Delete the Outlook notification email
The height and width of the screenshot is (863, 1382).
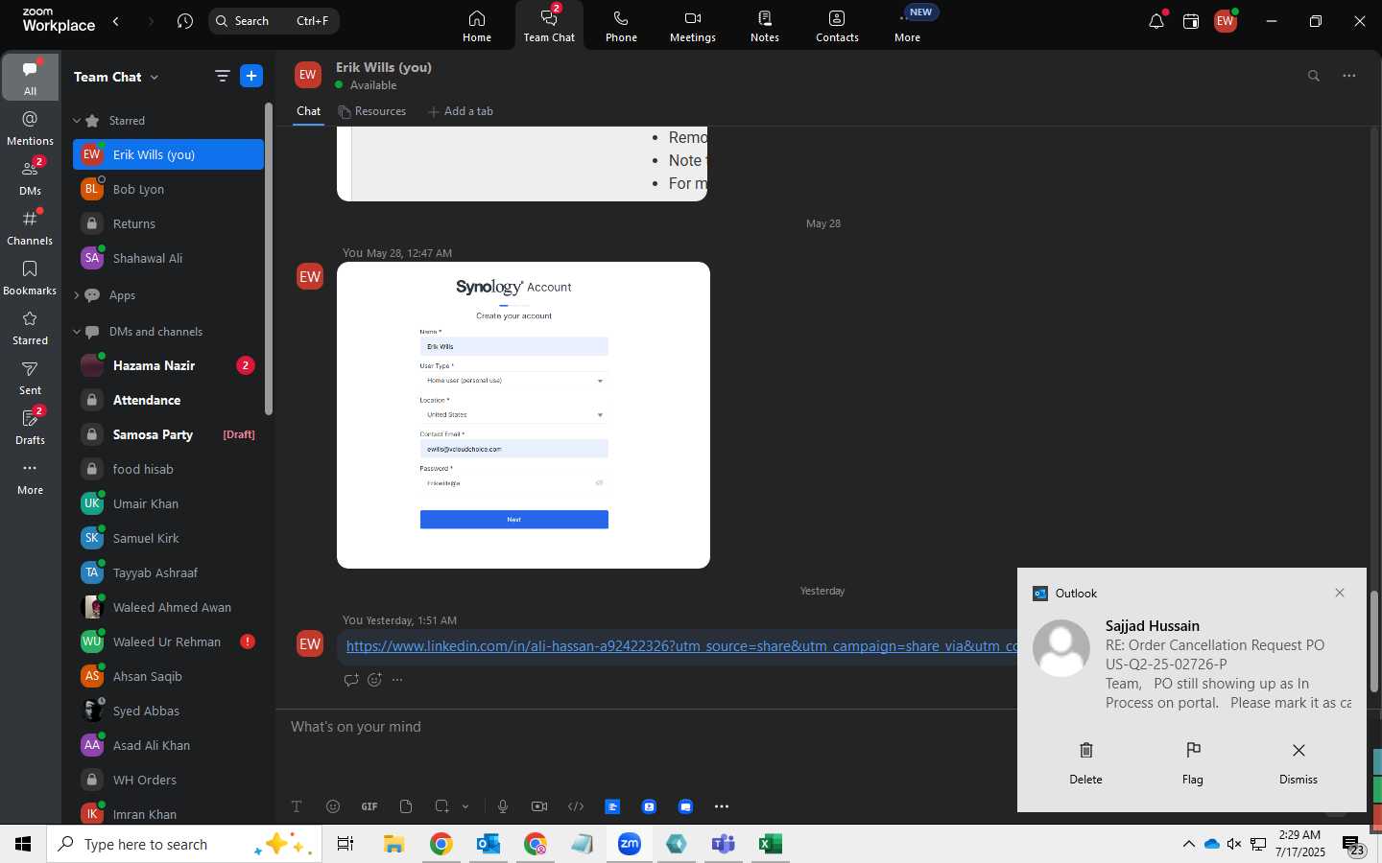[x=1085, y=763]
